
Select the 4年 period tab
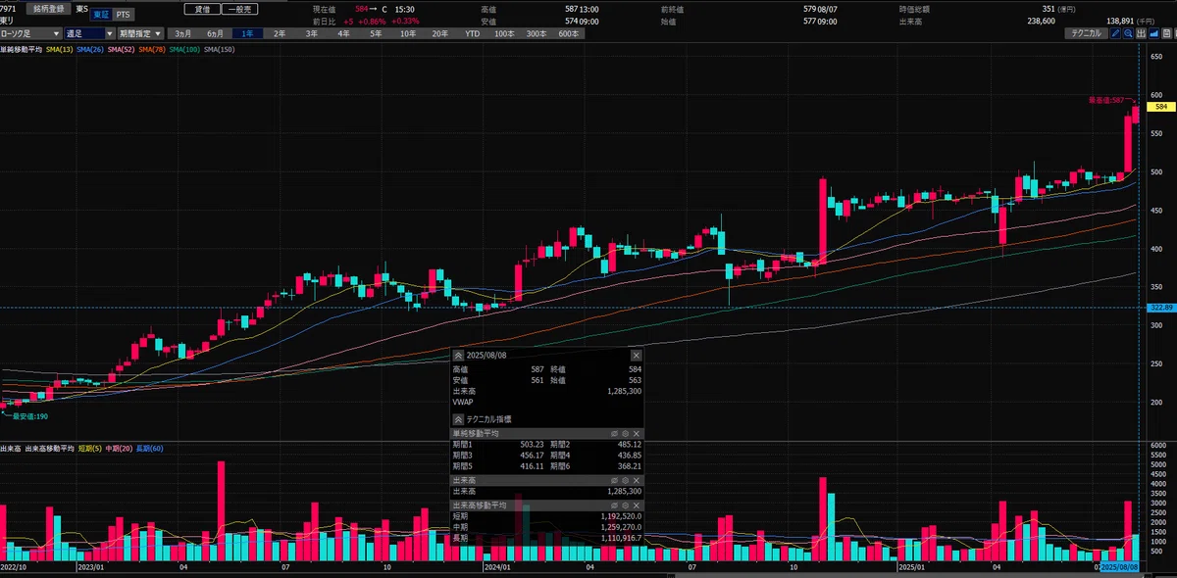(343, 32)
